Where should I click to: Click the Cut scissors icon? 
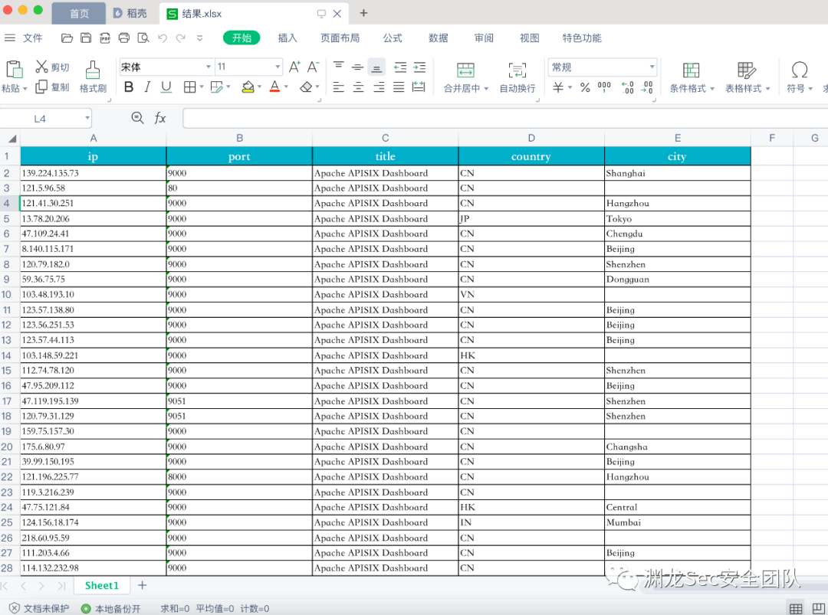[x=41, y=67]
